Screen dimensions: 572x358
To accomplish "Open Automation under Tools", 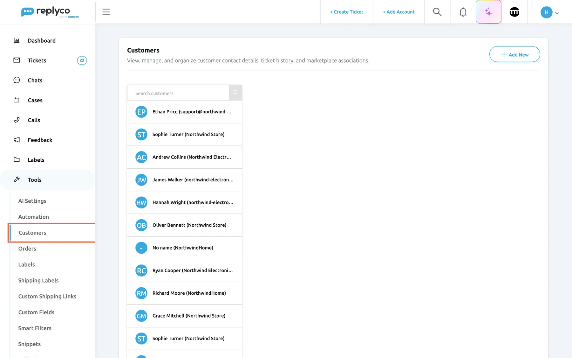I will [34, 217].
